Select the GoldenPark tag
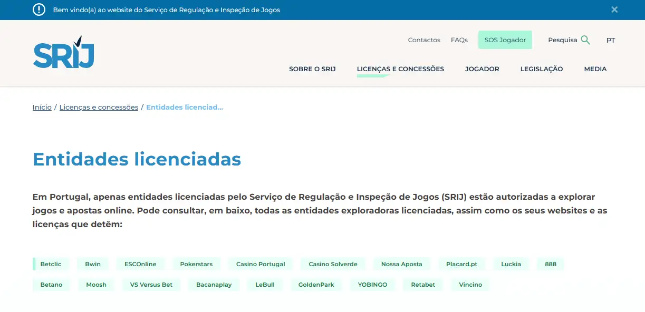The image size is (645, 312). tap(316, 285)
